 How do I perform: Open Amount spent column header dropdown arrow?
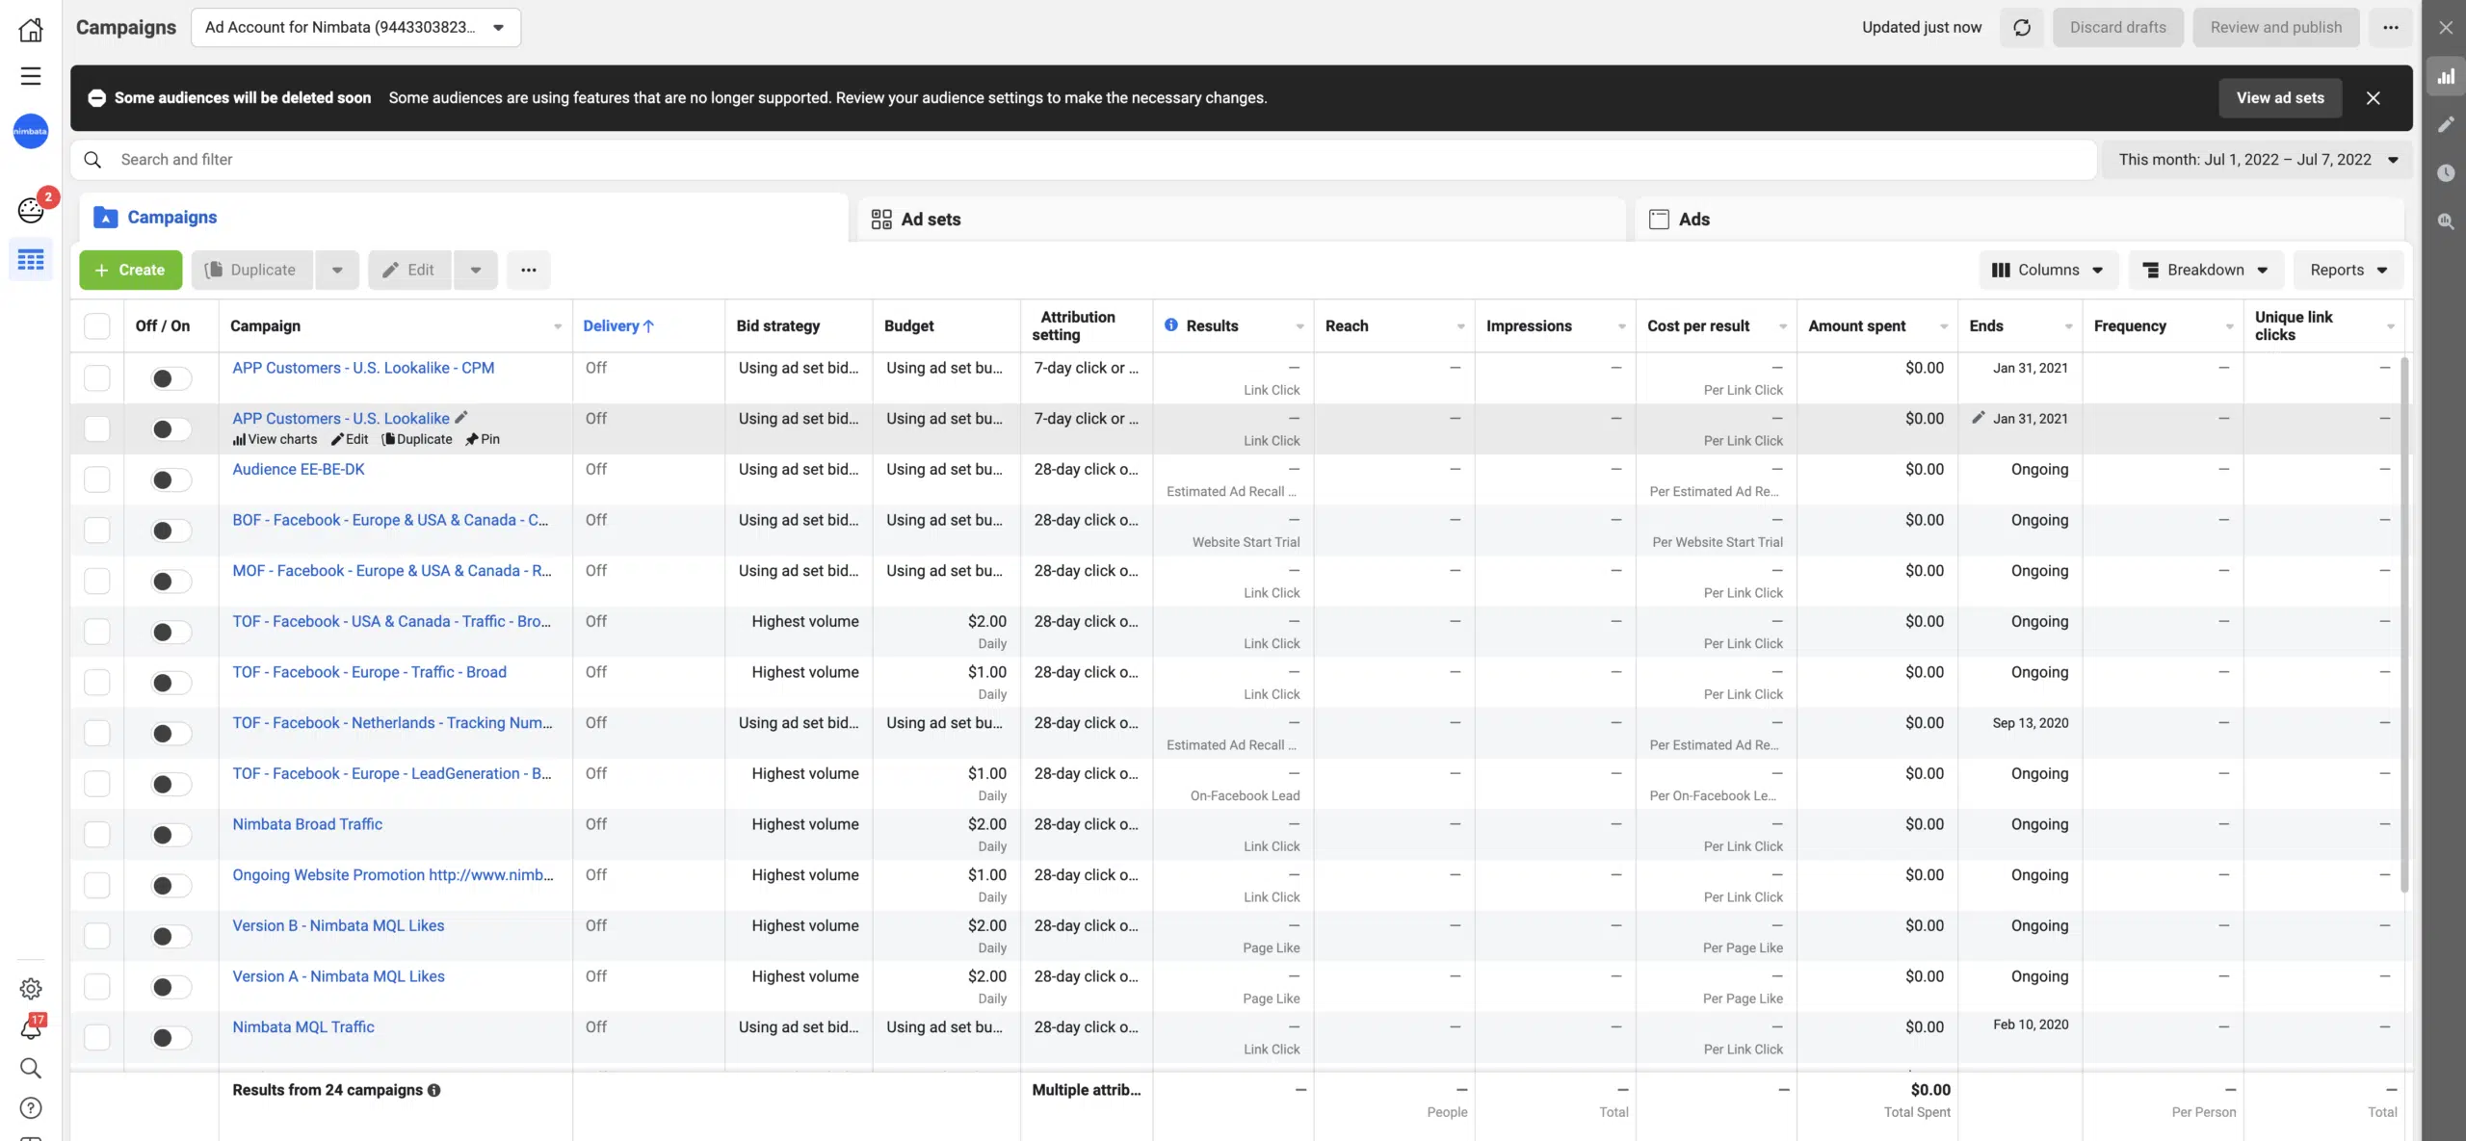1944,326
